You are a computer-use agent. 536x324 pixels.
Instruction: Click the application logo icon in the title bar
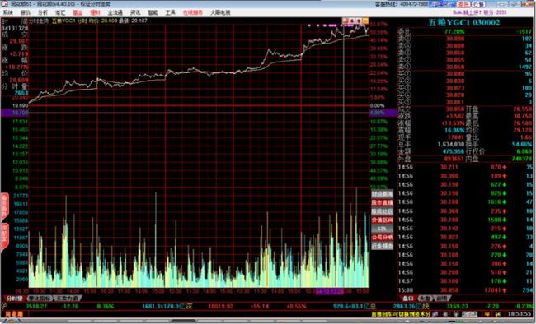click(x=5, y=4)
